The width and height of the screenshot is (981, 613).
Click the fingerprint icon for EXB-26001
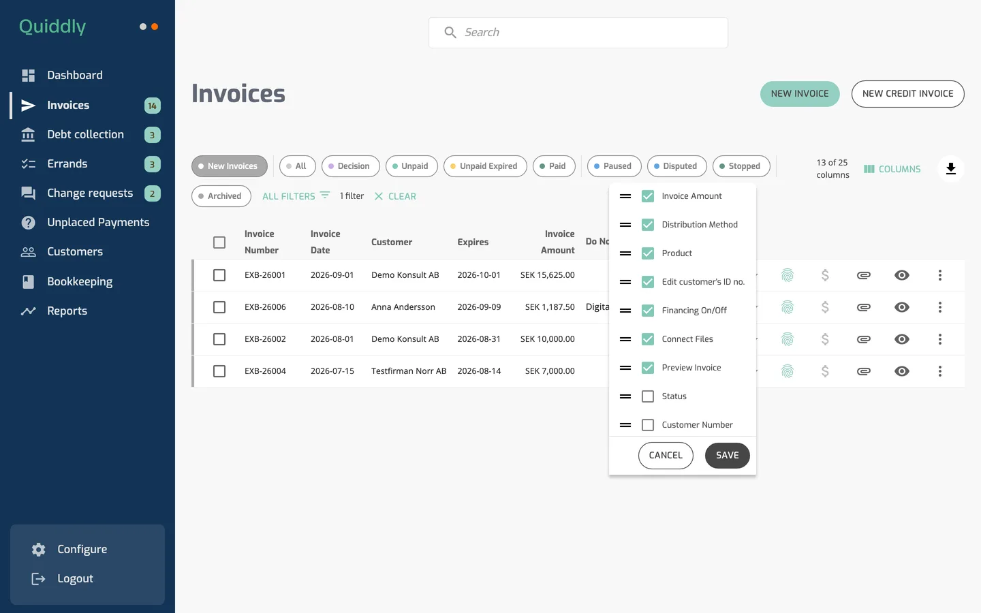click(788, 275)
